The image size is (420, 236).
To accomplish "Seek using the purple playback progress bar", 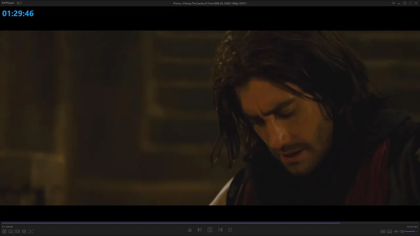I will tap(210, 223).
